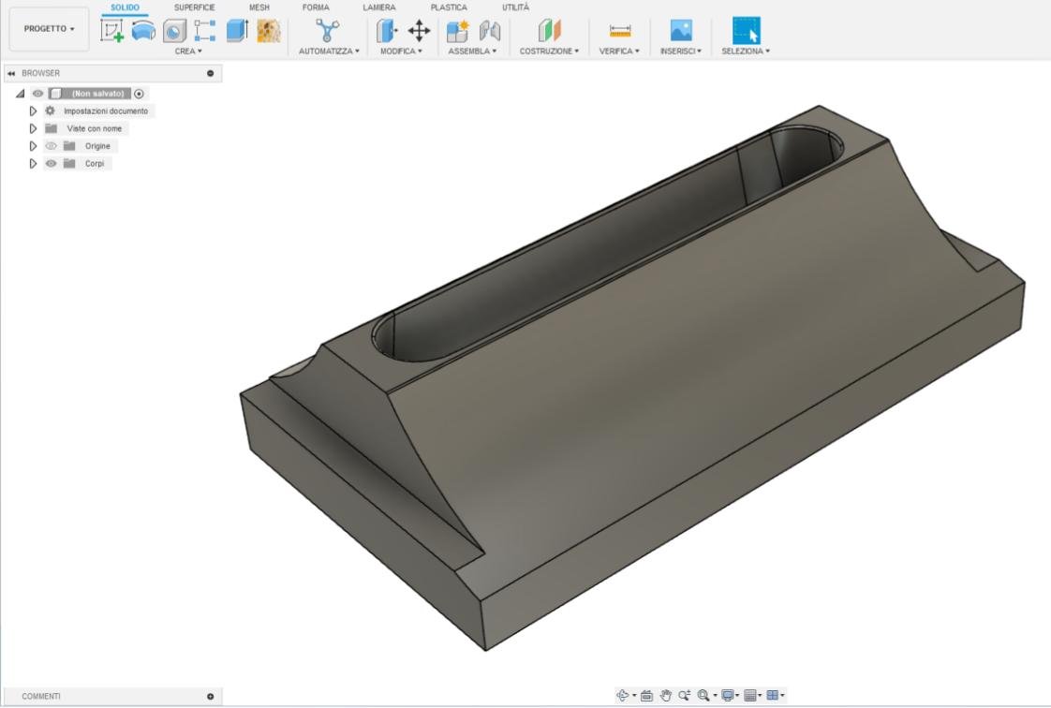Toggle visibility of the Origine folder
The height and width of the screenshot is (708, 1051).
tap(51, 146)
